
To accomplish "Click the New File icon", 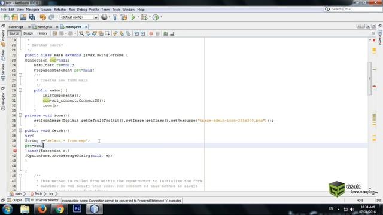I will pos(7,17).
